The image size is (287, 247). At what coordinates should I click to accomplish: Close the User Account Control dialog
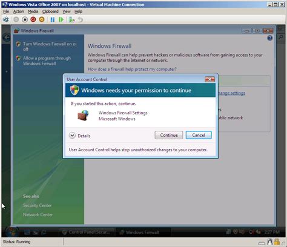tap(209, 79)
